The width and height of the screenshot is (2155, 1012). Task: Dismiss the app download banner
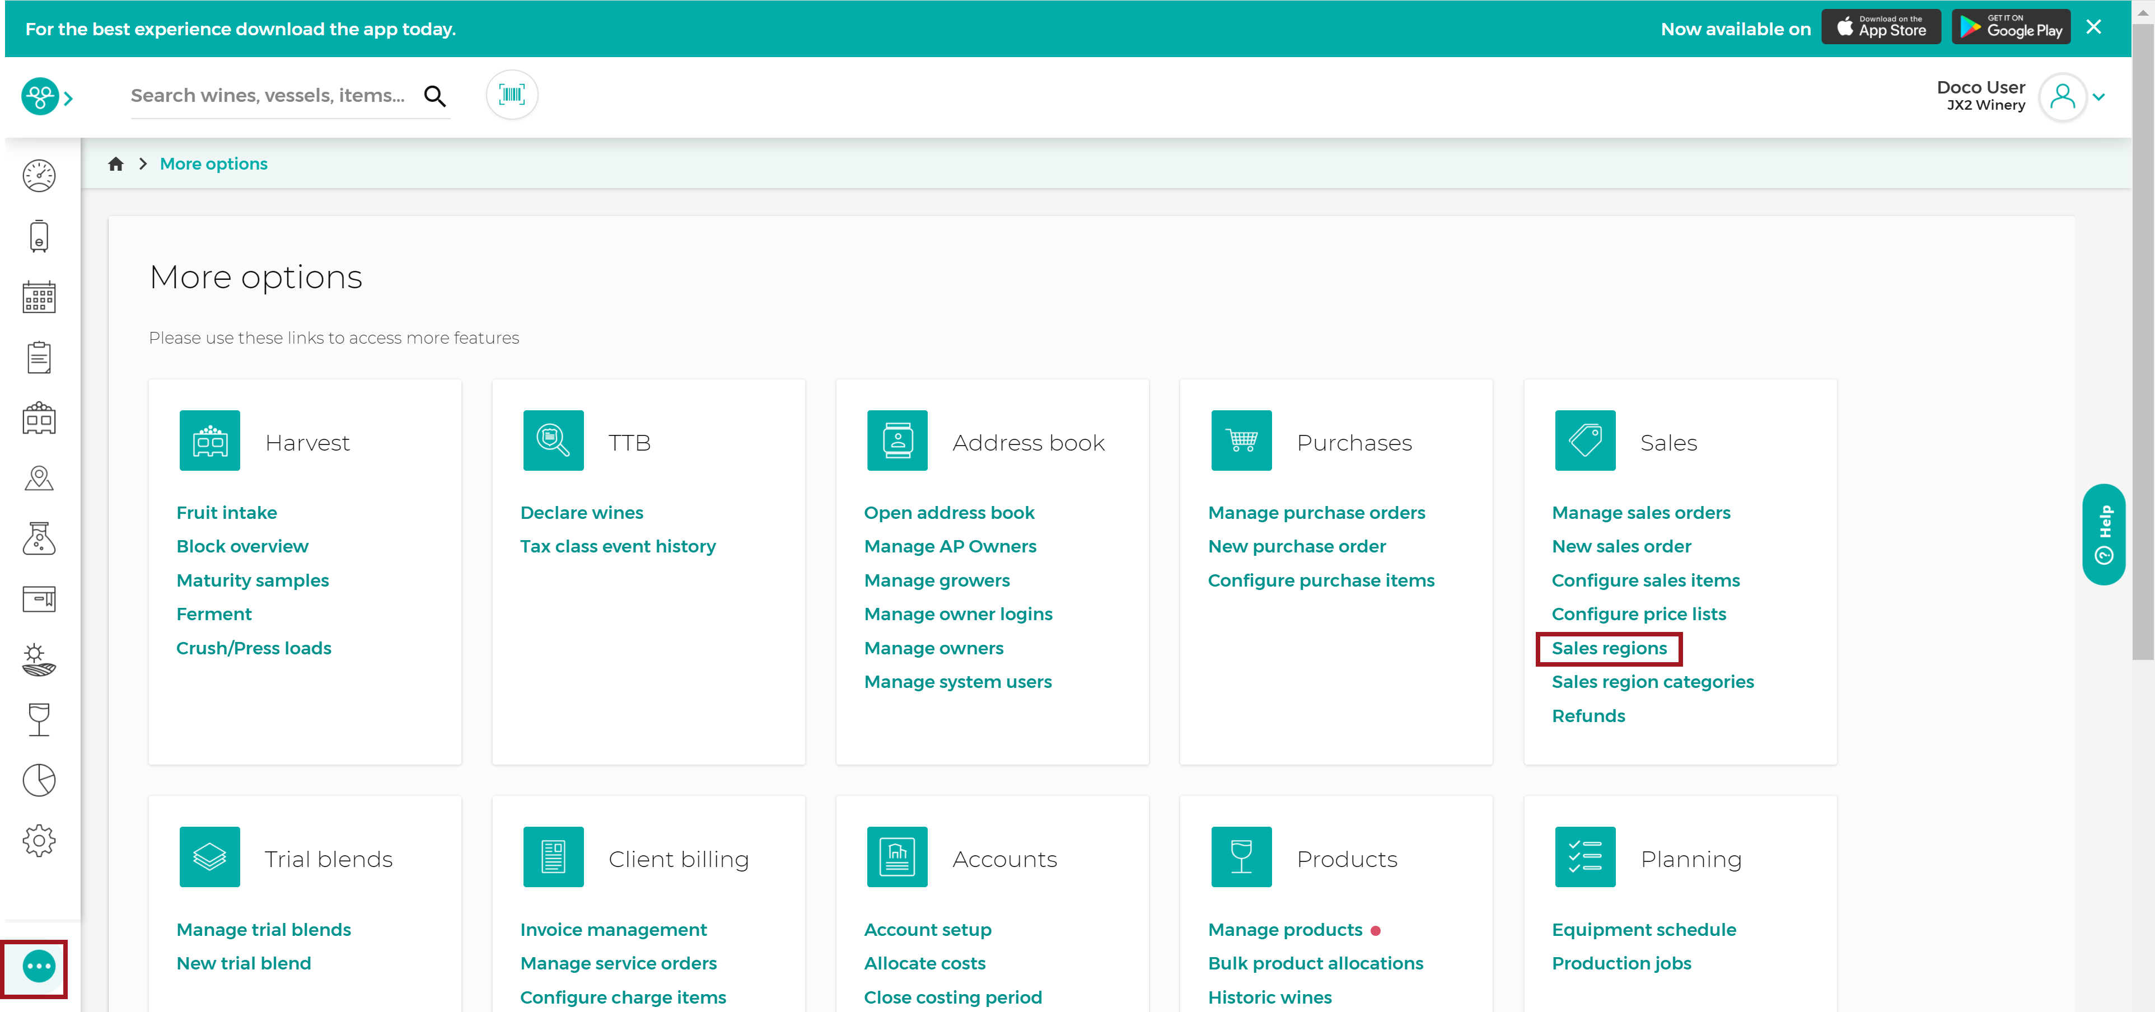point(2093,27)
